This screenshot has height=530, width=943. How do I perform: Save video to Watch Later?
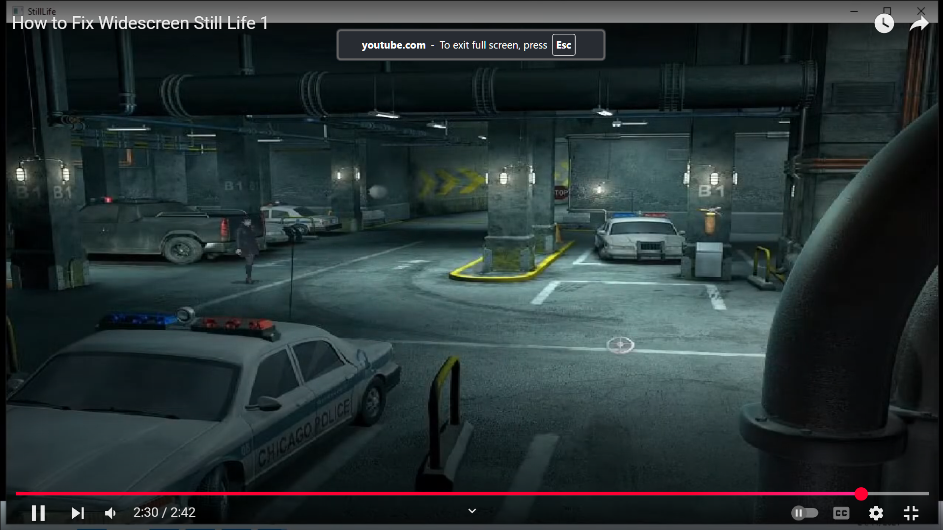point(884,24)
